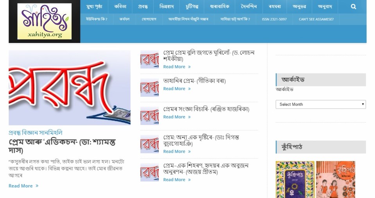Open the মুখ্য পৃষ্ঠা menu item
Image resolution: width=375 pixels, height=198 pixels.
pos(94,7)
